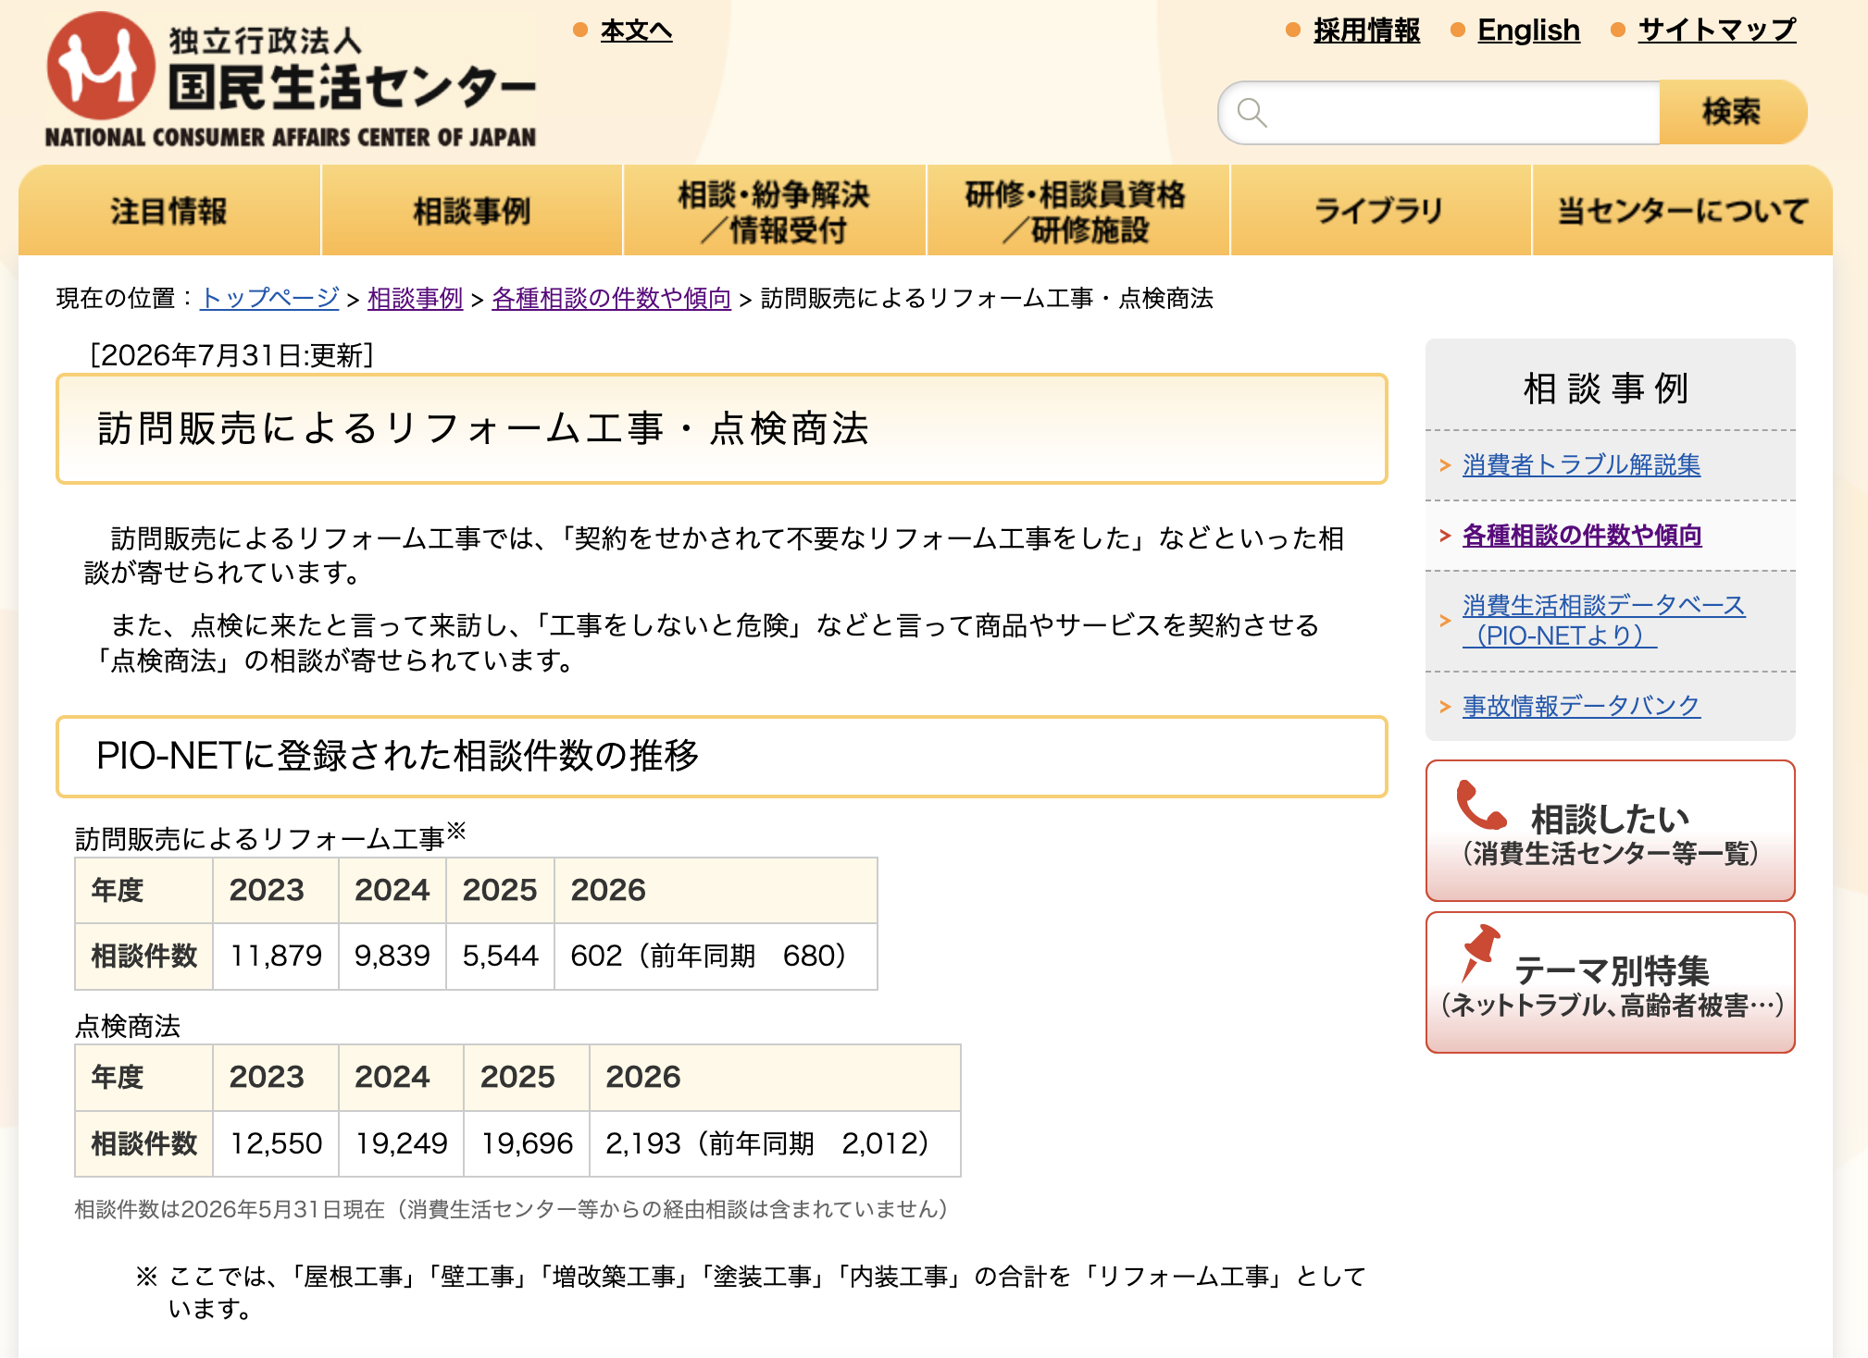The image size is (1868, 1358).
Task: Click the 点検商法 table caption
Action: click(x=128, y=1026)
